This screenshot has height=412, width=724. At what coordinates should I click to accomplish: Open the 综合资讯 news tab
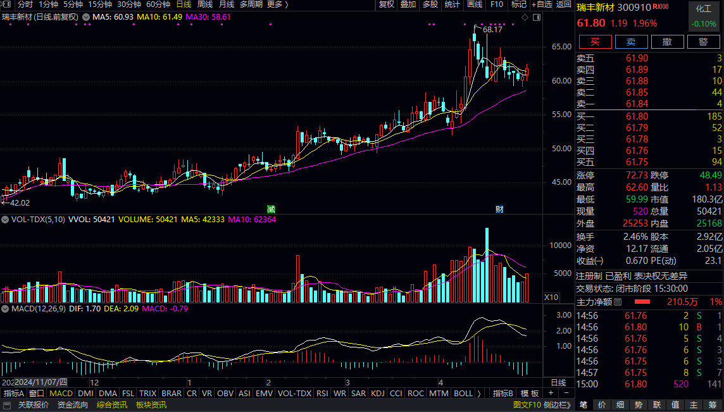(x=112, y=405)
